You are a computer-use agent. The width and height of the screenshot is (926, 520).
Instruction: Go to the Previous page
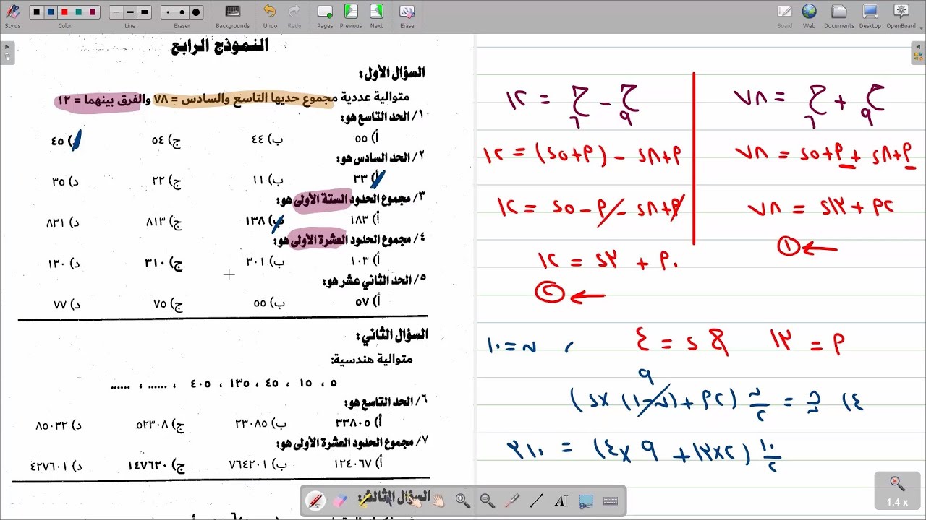tap(351, 15)
